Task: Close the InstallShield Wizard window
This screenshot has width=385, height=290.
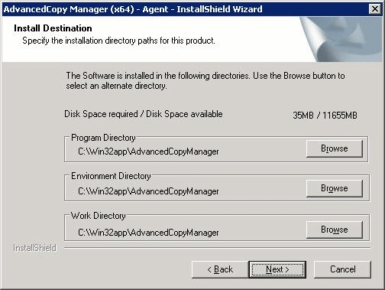Action: coord(375,9)
